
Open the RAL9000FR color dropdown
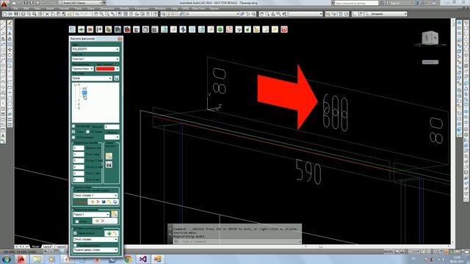click(95, 49)
